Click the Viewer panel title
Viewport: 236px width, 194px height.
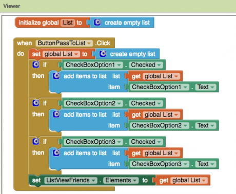point(12,6)
